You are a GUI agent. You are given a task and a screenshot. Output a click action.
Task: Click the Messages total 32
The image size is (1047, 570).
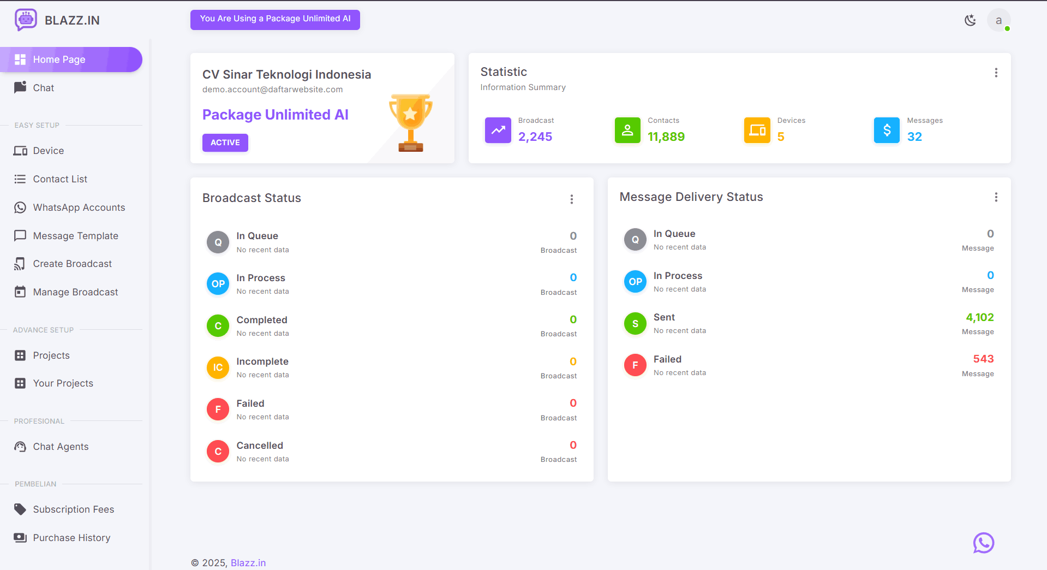(x=914, y=136)
